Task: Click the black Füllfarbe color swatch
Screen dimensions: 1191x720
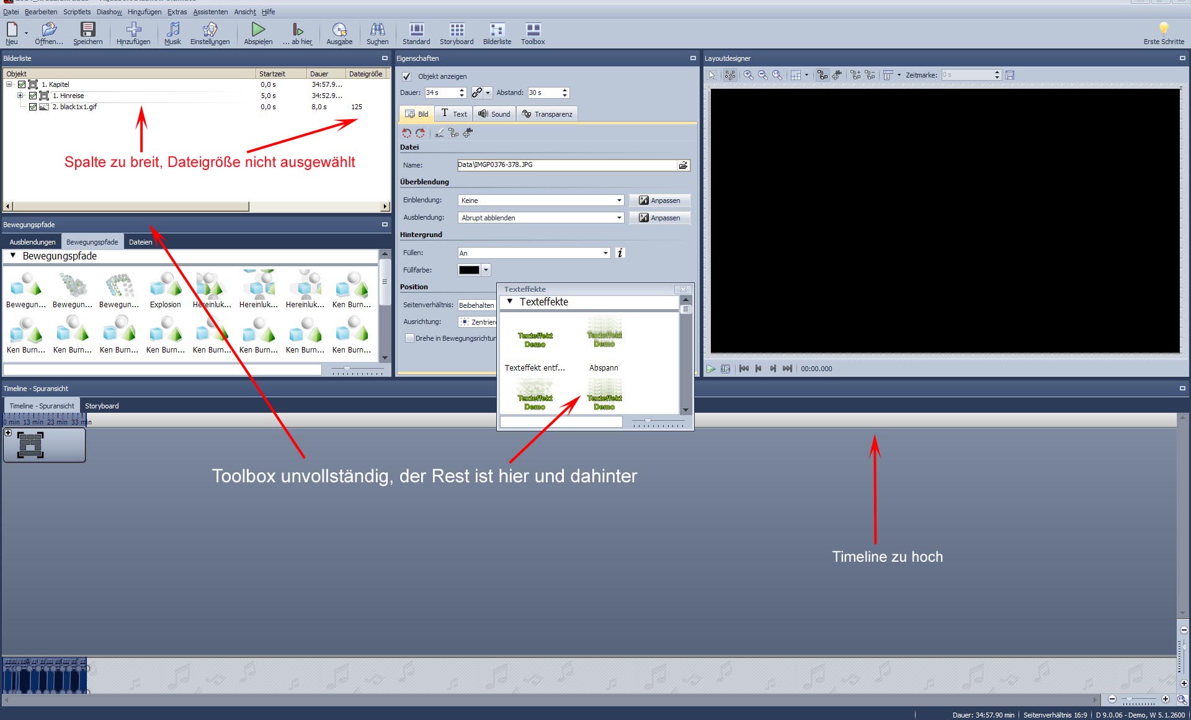Action: point(469,270)
